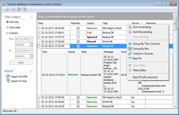Screen dimensions: 179x115
Task: Open the 'to' date dropdown
Action: pyautogui.click(x=31, y=50)
